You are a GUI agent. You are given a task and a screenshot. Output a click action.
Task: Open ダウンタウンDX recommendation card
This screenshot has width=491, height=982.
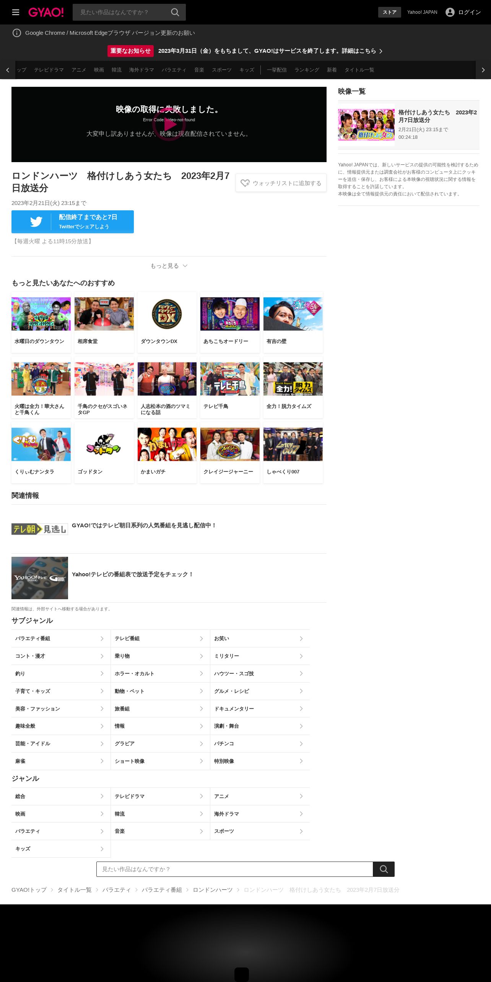click(167, 322)
